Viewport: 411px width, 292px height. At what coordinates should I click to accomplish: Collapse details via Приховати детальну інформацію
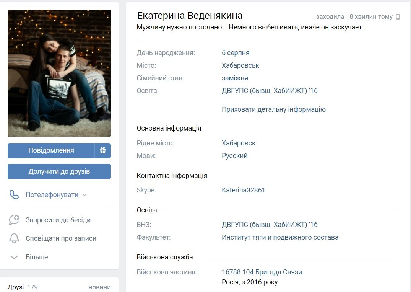[x=274, y=109]
